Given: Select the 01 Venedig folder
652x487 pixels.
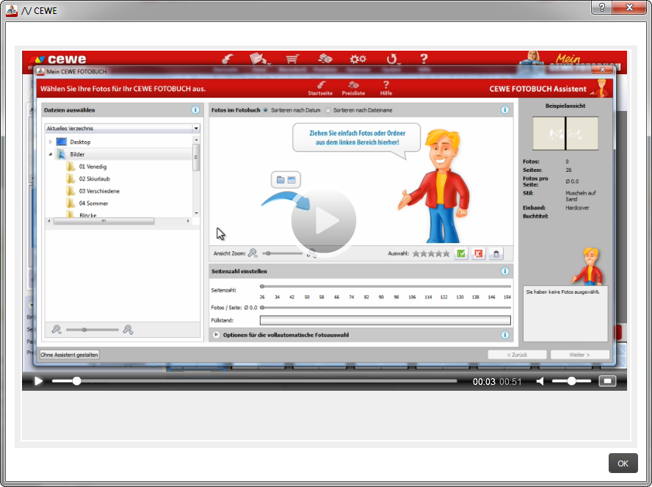Looking at the screenshot, I should (92, 167).
